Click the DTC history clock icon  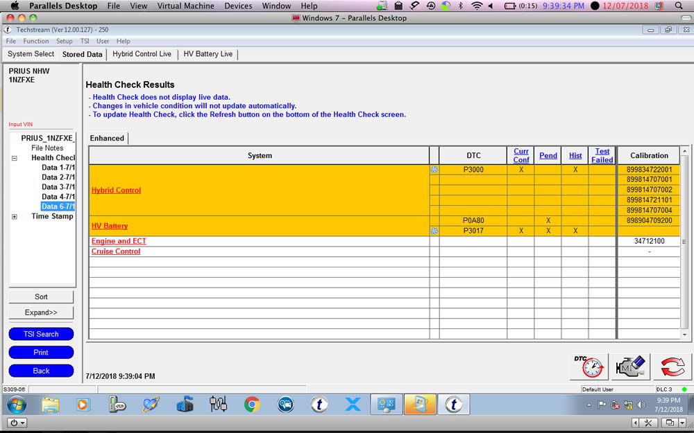(x=589, y=366)
